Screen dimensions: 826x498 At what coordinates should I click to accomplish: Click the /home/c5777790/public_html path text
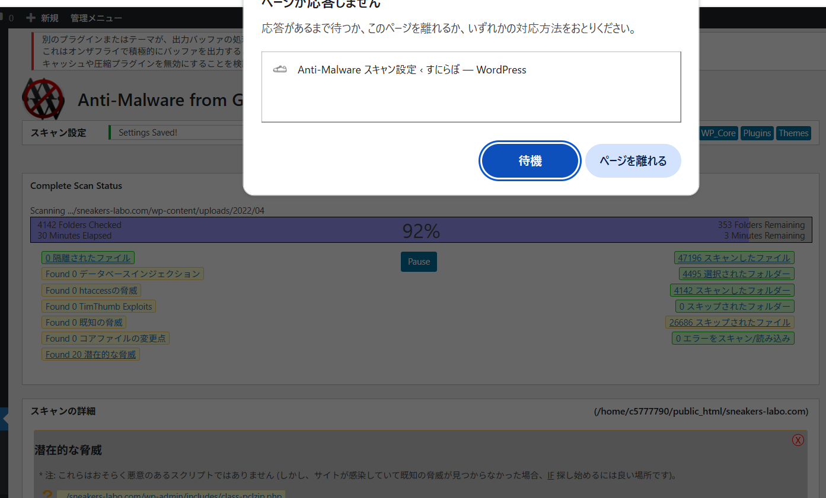pos(701,411)
